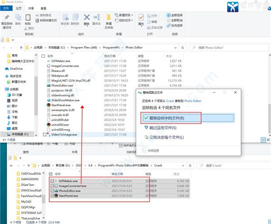Click the OneDrive cloud in the navigation pane
The width and height of the screenshot is (271, 224).
click(x=7, y=69)
